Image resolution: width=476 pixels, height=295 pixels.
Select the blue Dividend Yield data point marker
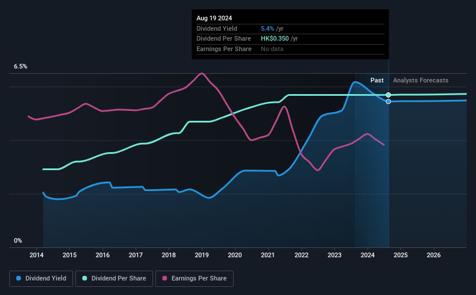pyautogui.click(x=388, y=102)
